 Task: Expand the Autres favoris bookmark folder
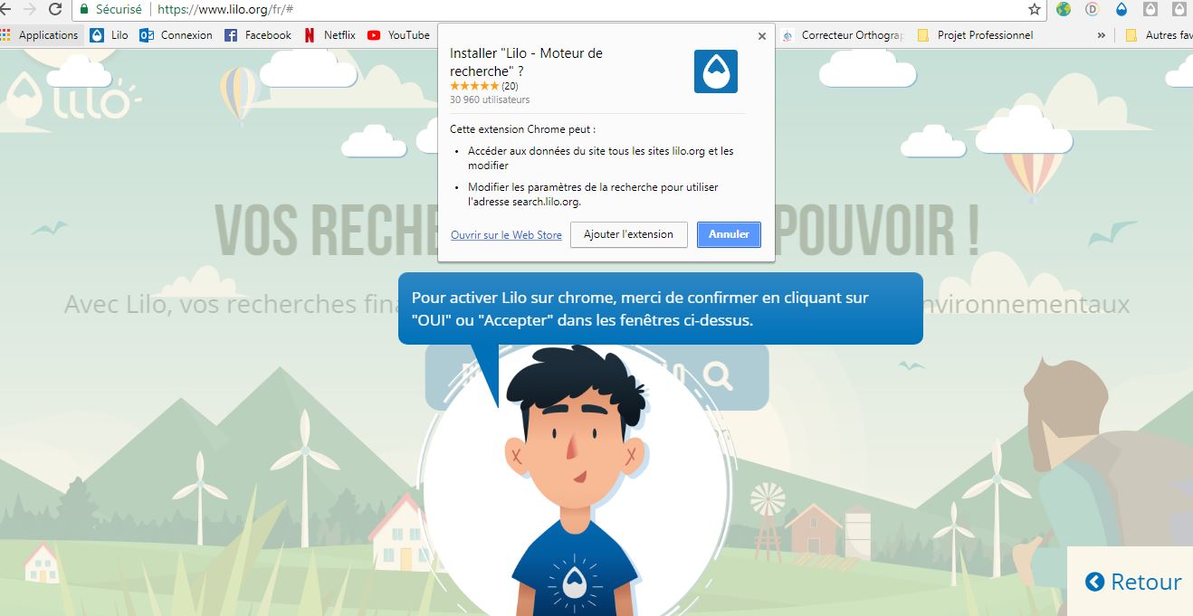coord(1159,35)
